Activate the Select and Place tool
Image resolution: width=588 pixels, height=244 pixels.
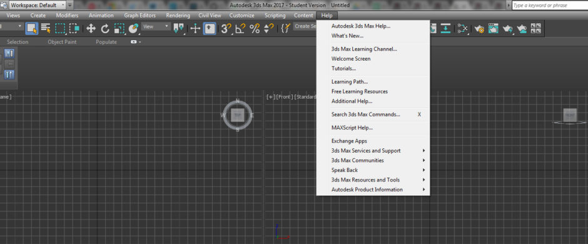coord(133,29)
